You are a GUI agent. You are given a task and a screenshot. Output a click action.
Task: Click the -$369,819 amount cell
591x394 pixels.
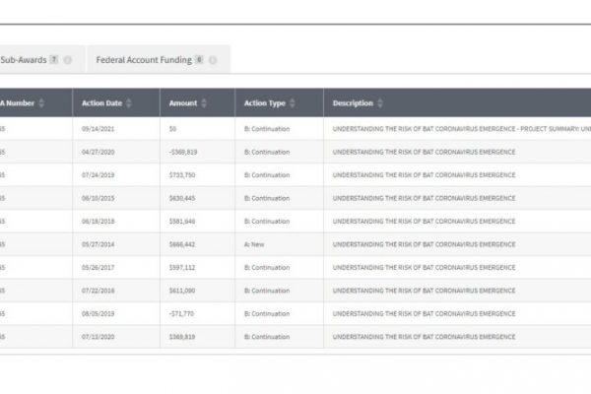[x=185, y=152]
